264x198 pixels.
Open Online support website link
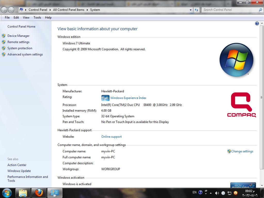click(x=111, y=137)
